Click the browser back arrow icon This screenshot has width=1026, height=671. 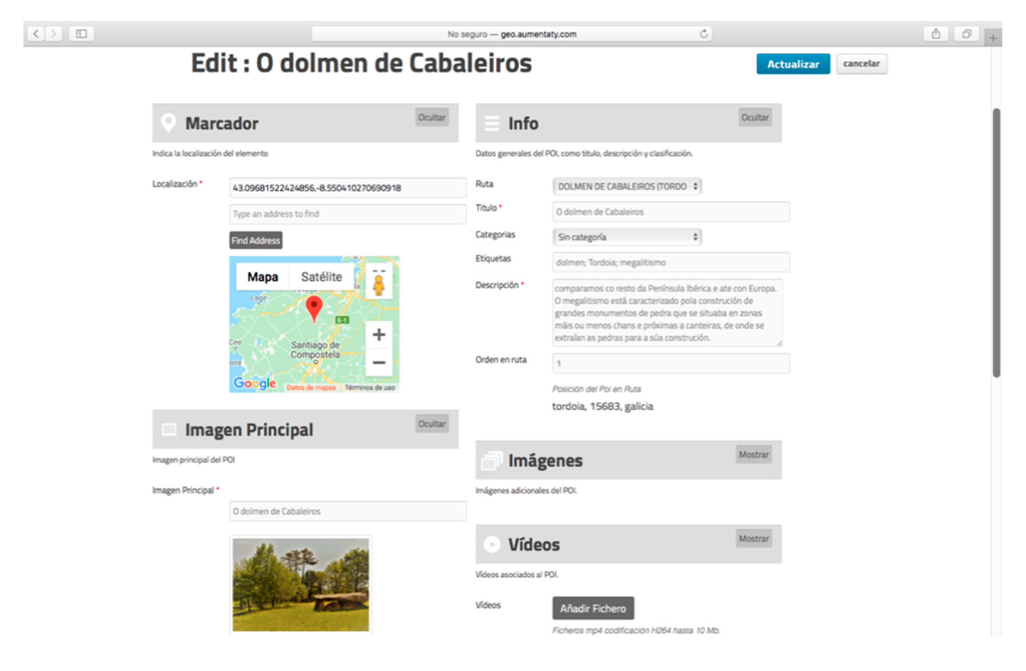[x=36, y=34]
